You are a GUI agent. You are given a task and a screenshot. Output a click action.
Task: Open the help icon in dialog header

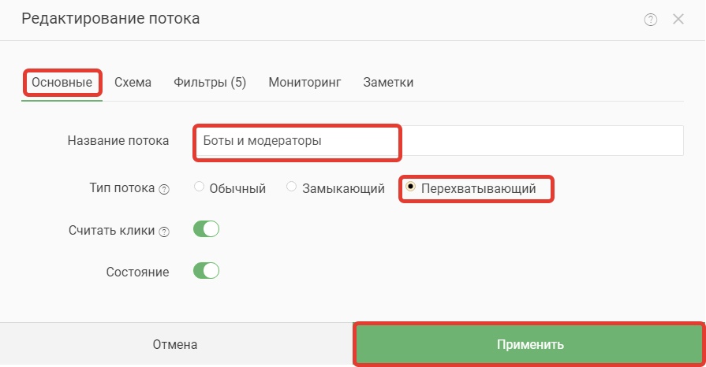650,20
